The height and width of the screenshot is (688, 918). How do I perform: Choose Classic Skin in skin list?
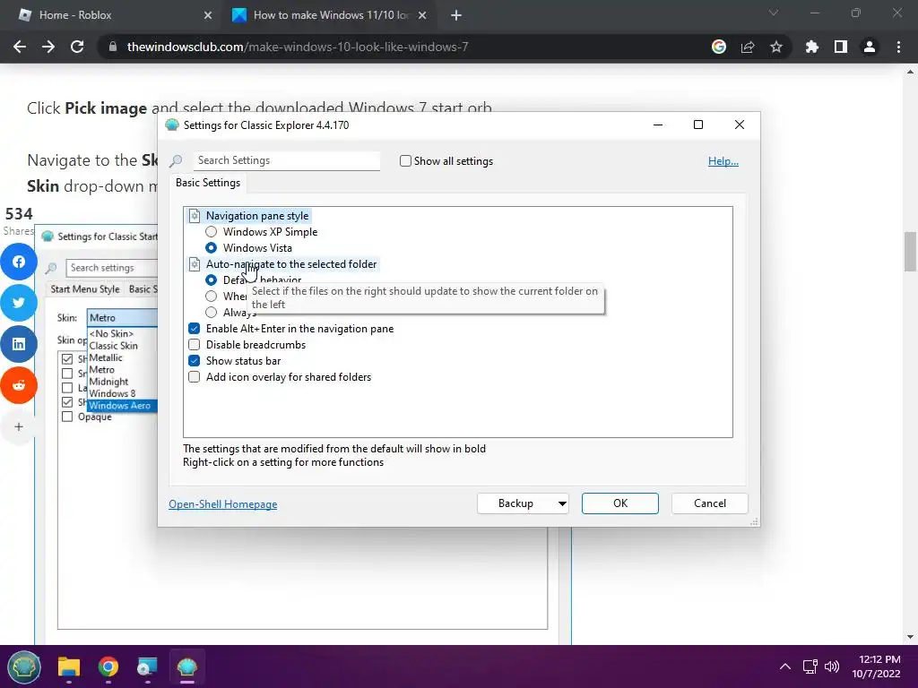114,346
